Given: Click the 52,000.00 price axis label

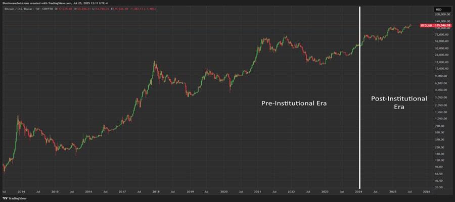Looking at the screenshot, I should coord(442,41).
